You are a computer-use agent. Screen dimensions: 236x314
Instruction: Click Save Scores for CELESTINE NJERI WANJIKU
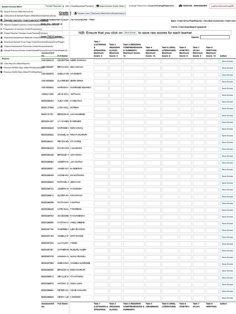[227, 61]
